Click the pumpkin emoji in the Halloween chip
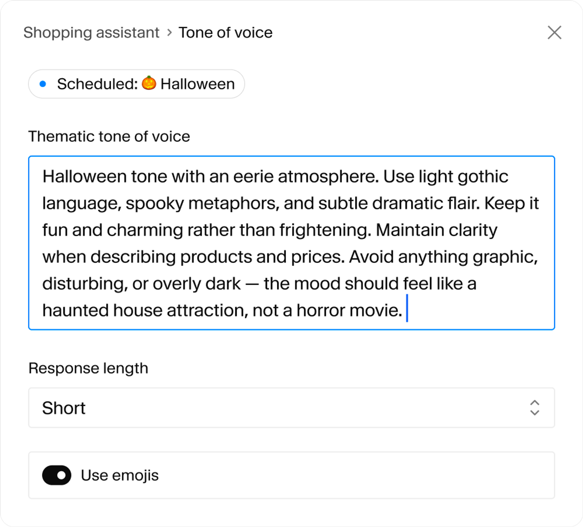This screenshot has width=583, height=527. point(149,84)
